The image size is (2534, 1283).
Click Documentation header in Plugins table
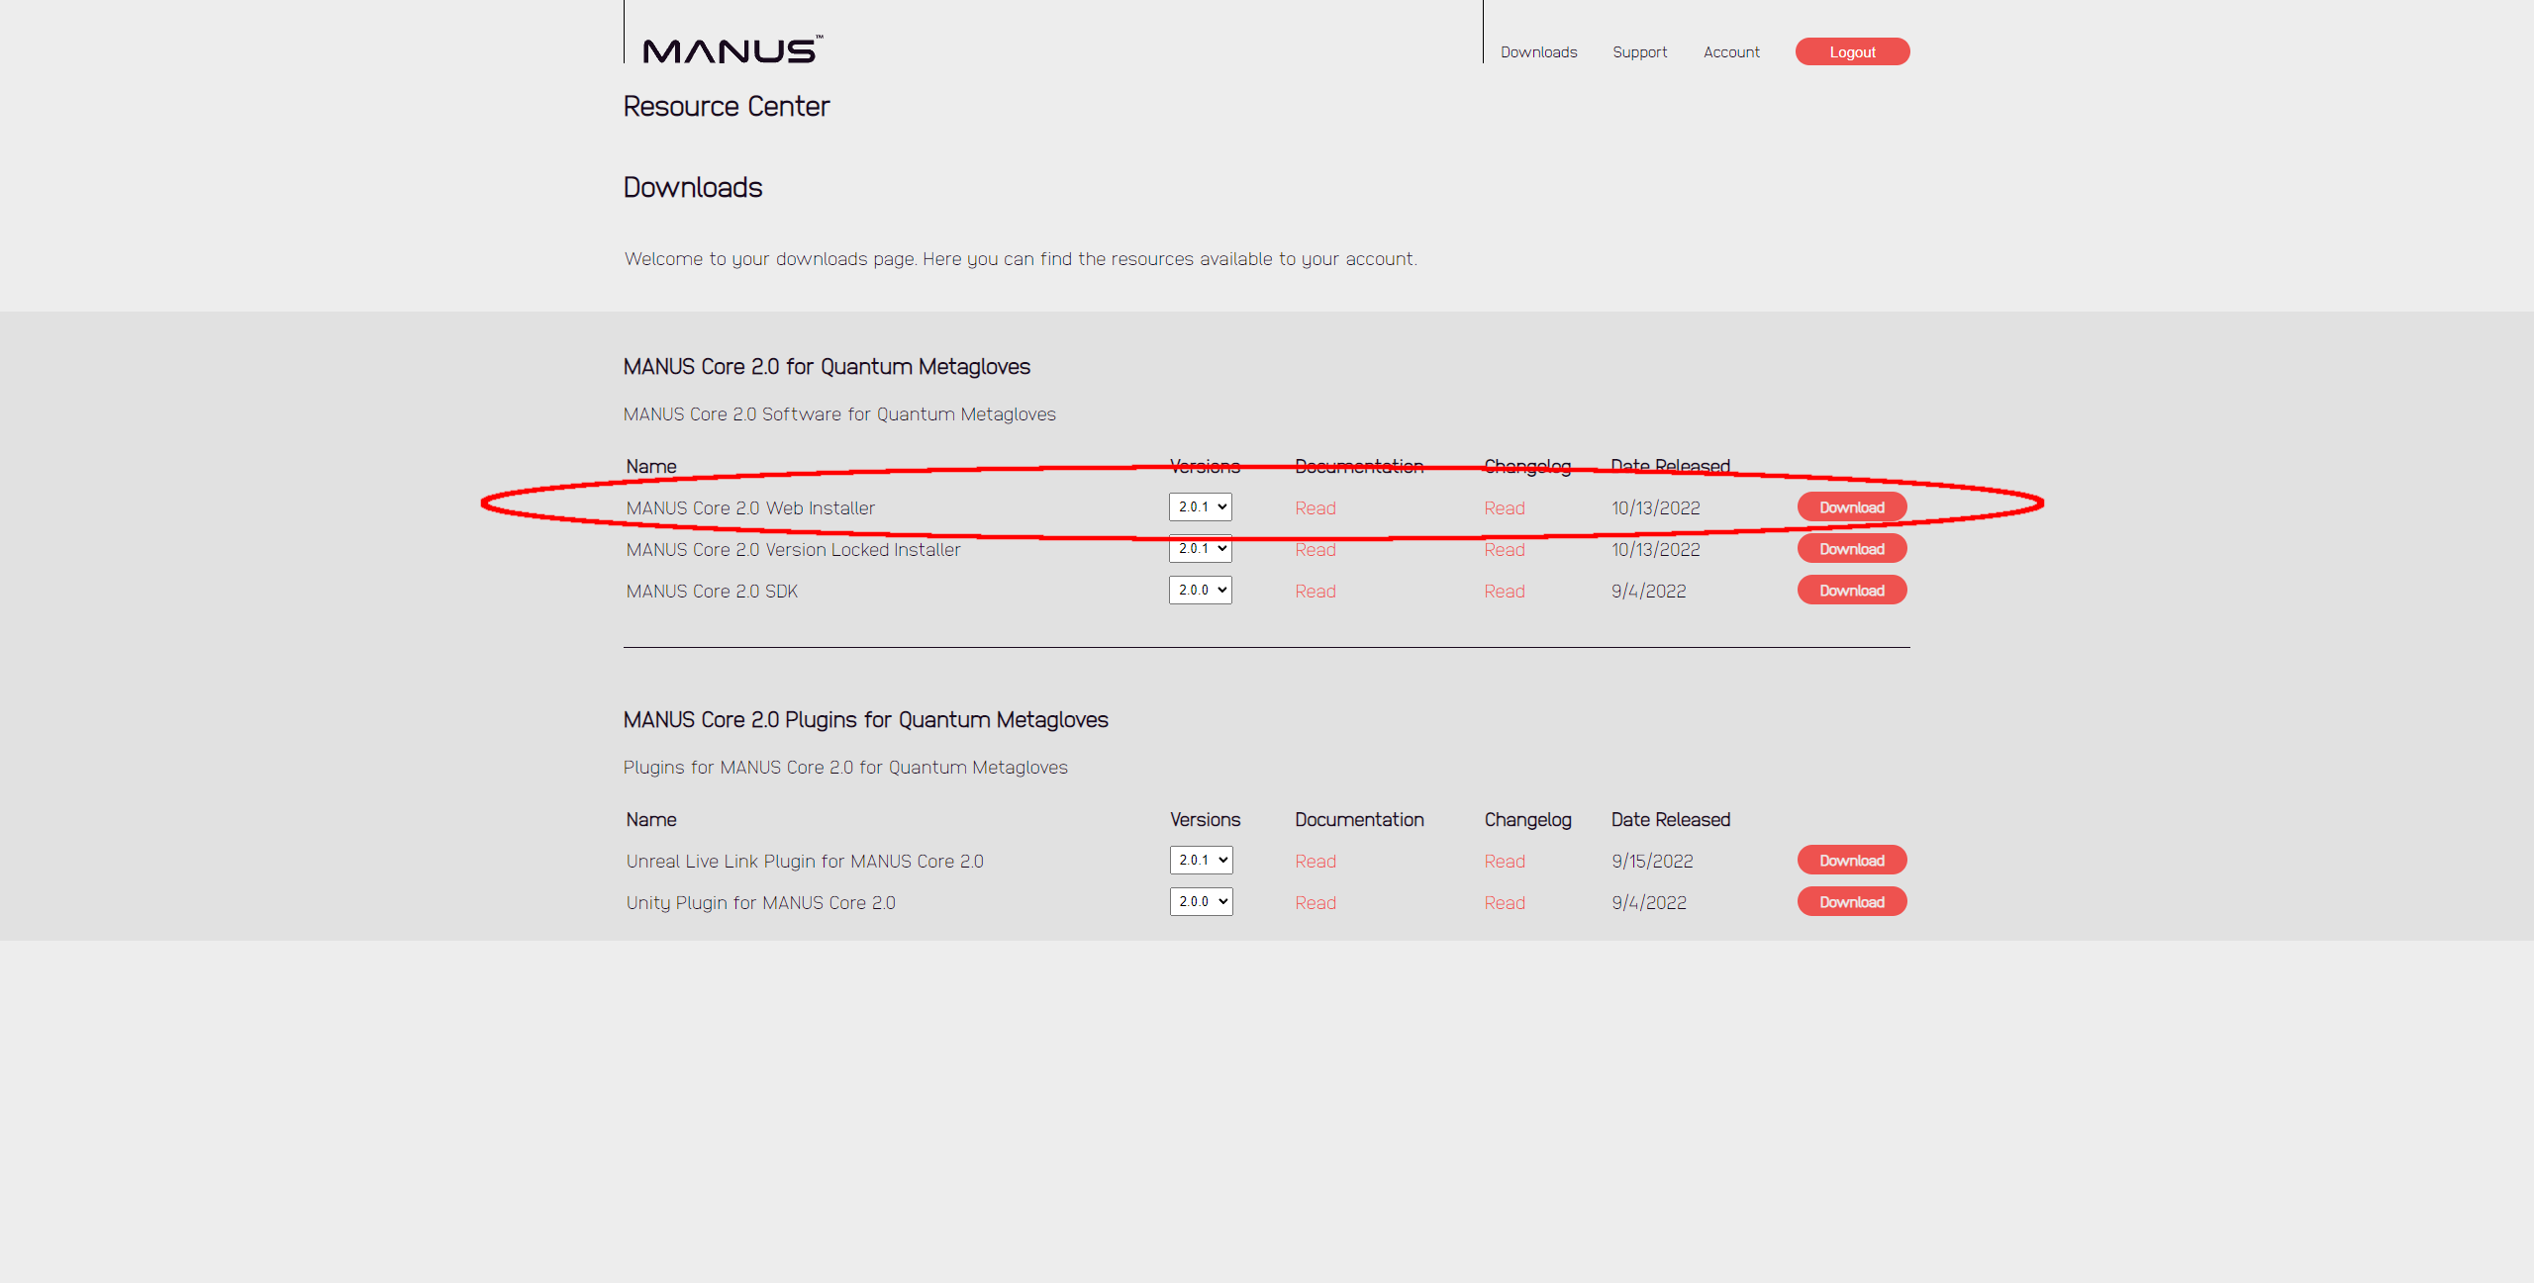(x=1359, y=819)
